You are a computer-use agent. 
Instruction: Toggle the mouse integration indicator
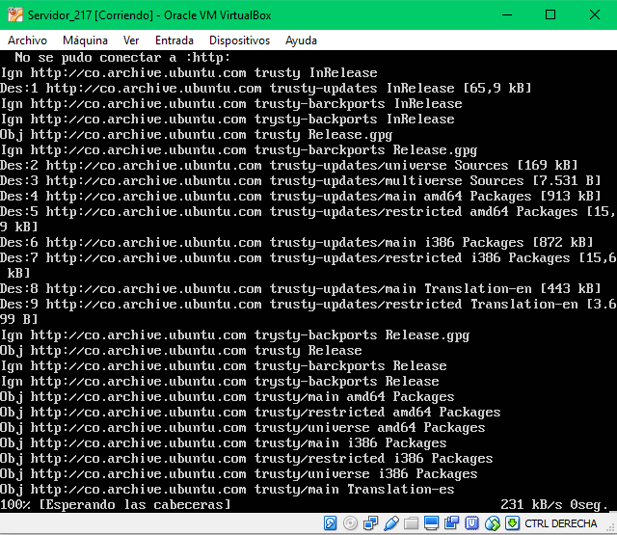click(x=493, y=523)
